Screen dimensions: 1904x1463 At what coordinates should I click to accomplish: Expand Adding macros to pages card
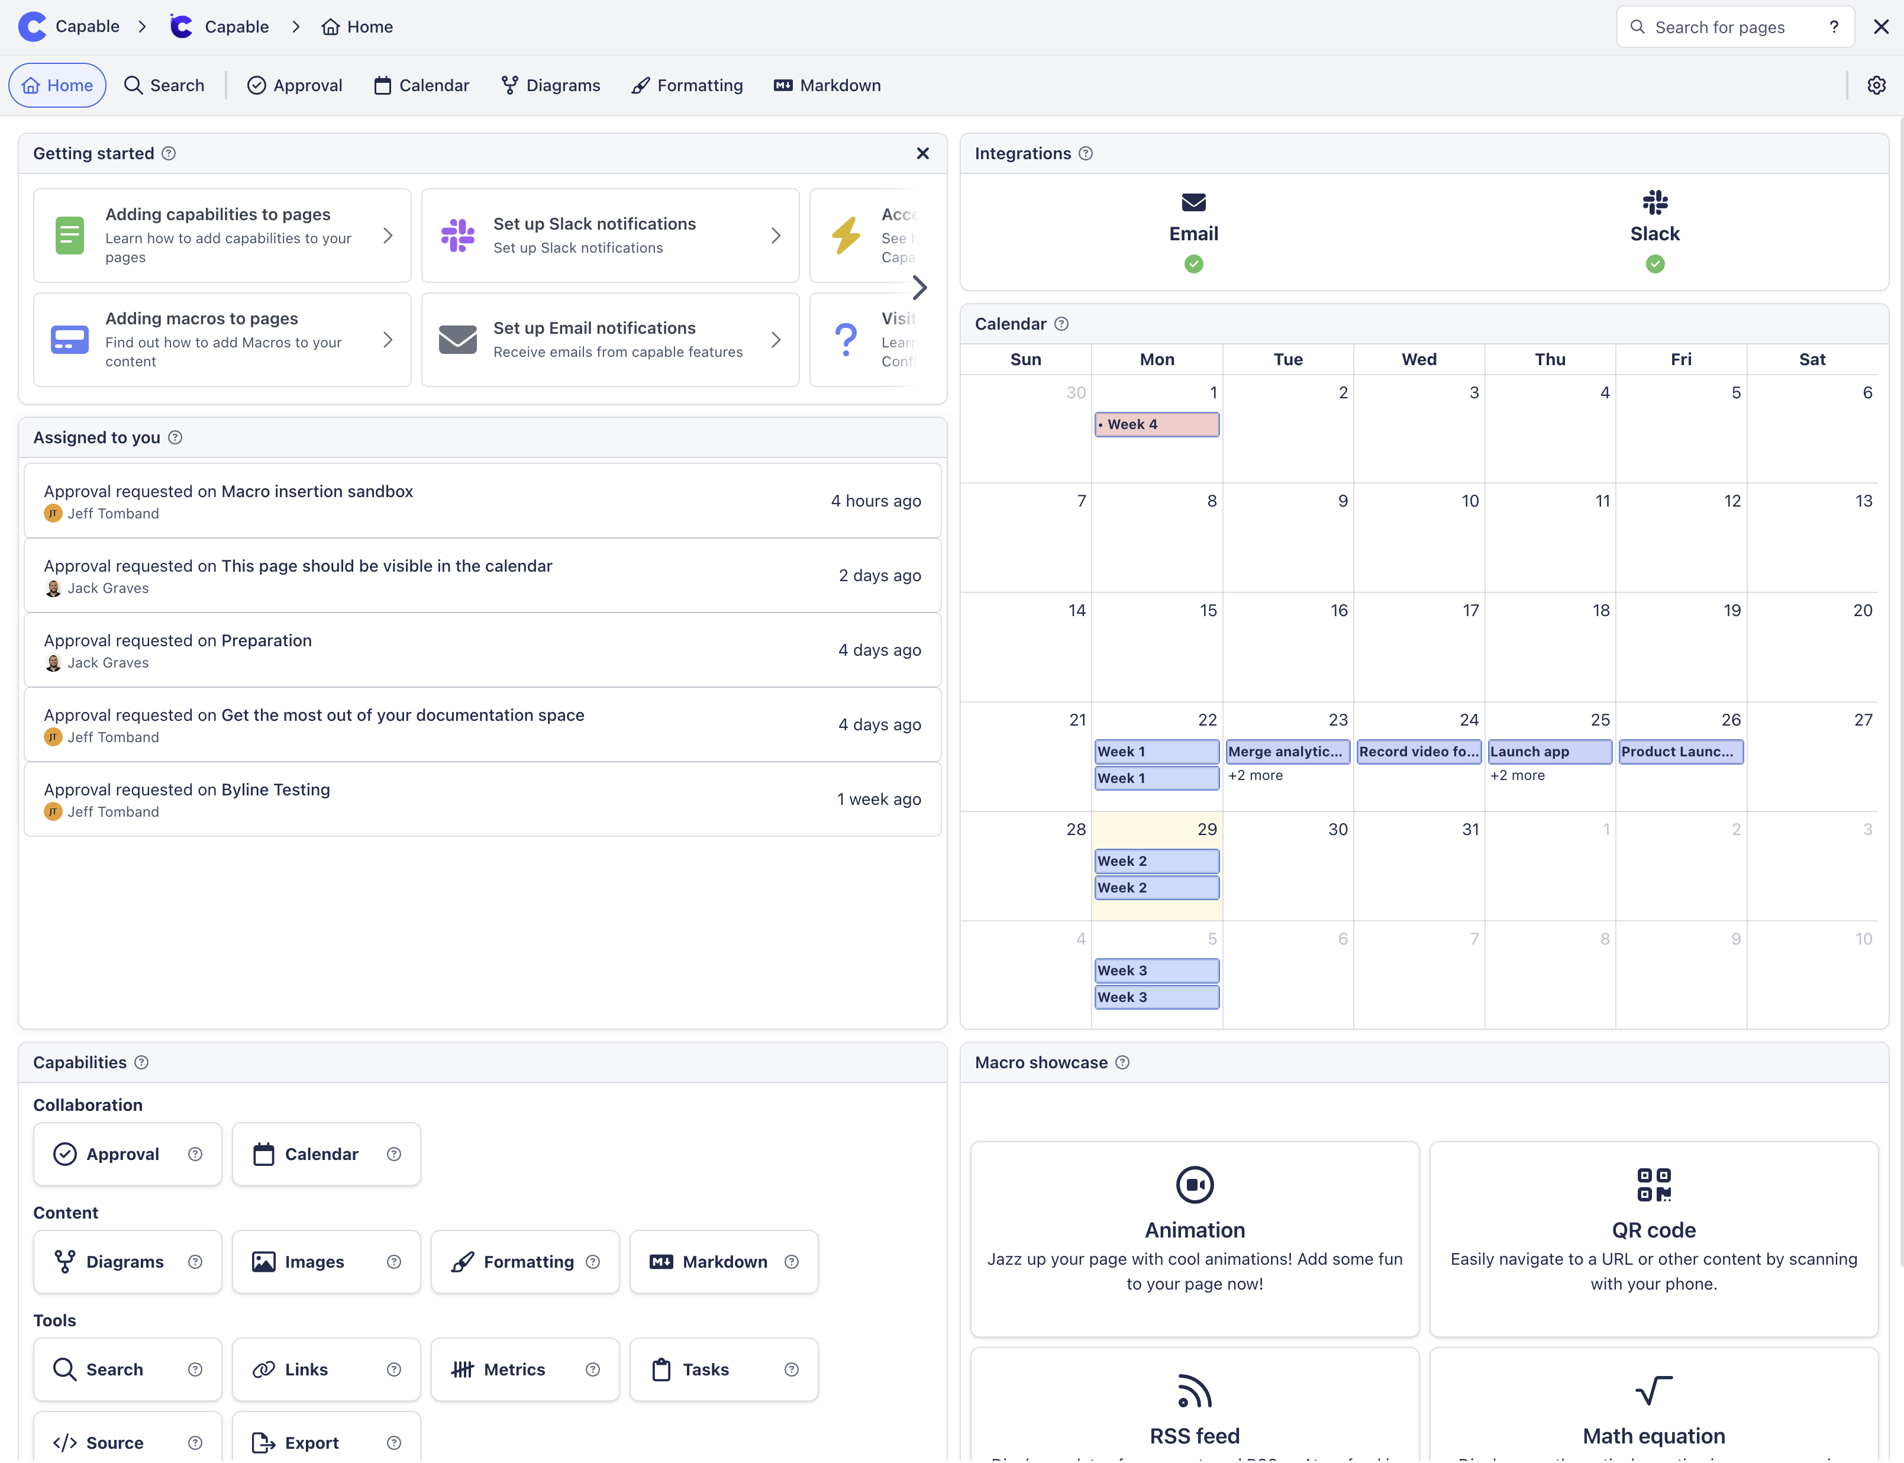222,340
